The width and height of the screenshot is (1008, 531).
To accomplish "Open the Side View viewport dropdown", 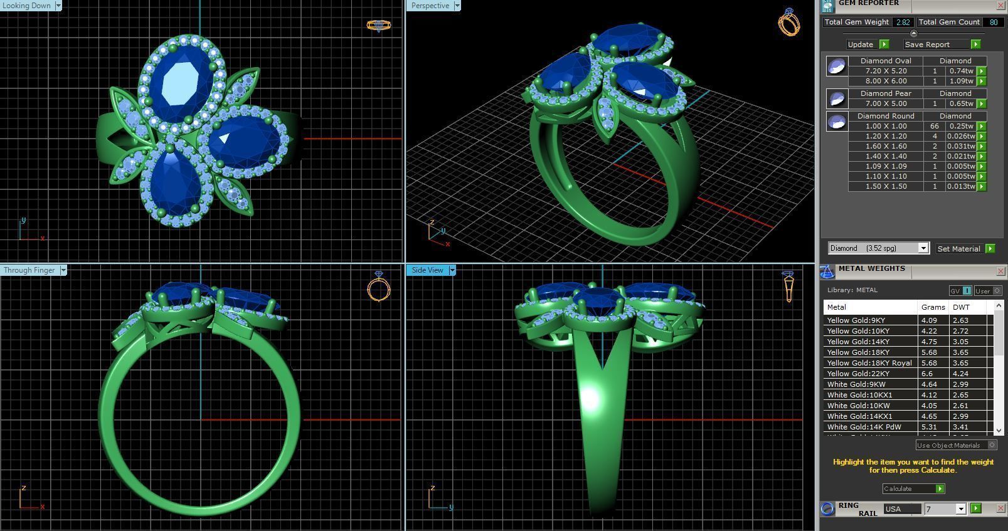I will (452, 270).
